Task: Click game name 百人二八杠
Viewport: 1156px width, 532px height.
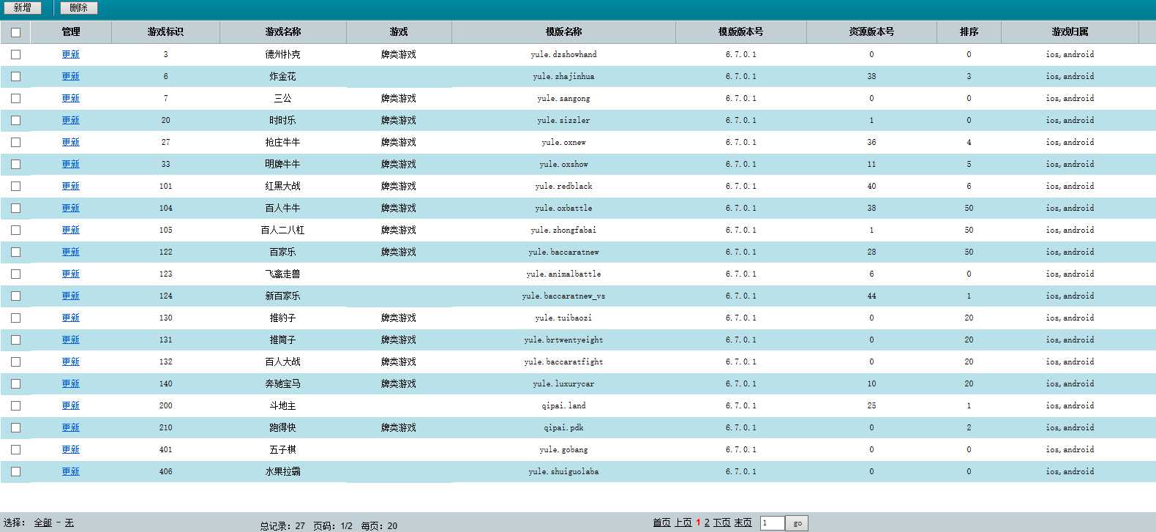Action: tap(282, 230)
